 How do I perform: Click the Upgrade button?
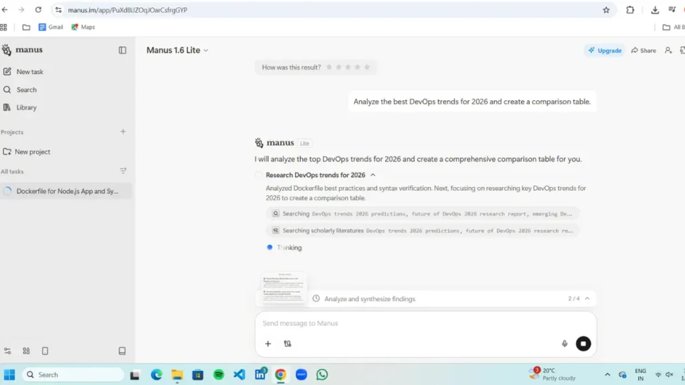(x=605, y=50)
